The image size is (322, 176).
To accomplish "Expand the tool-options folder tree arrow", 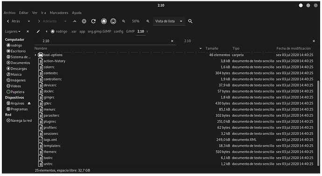I will 35,55.
